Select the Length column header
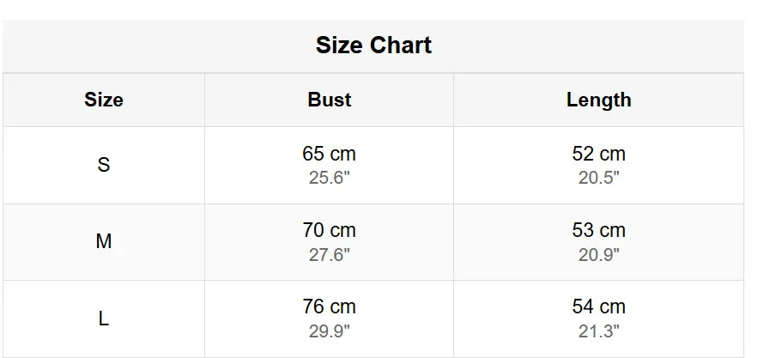 click(x=598, y=100)
